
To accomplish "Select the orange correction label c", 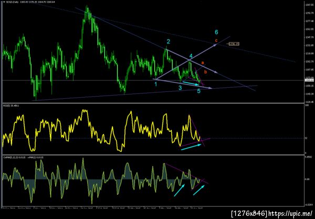I will 216,40.
